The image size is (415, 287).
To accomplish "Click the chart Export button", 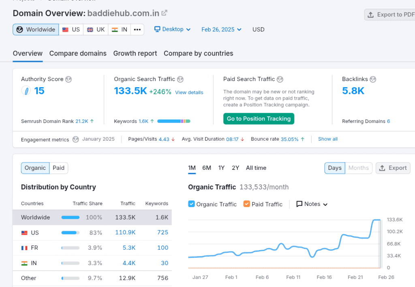I will click(x=393, y=168).
